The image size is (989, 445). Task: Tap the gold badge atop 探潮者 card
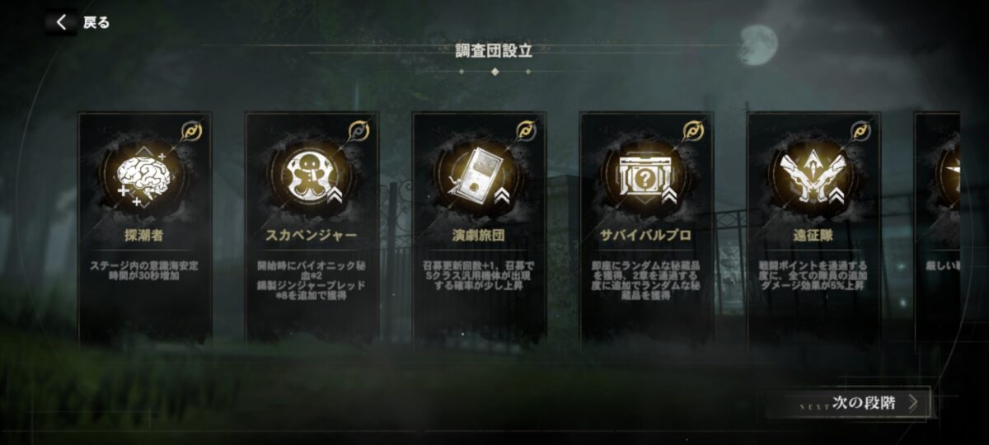[192, 129]
